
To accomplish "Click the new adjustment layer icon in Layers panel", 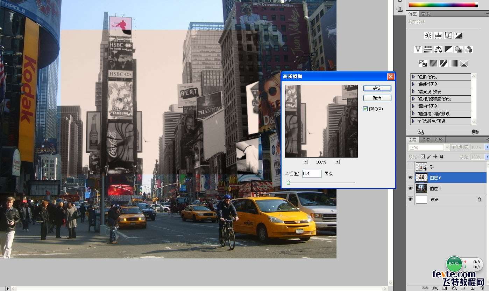I will 454,288.
